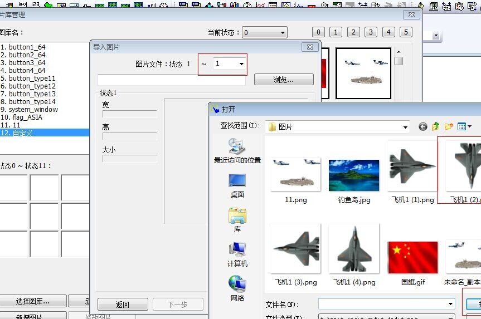Click into the file name (文件名) field
481x319 pixels.
(385, 304)
